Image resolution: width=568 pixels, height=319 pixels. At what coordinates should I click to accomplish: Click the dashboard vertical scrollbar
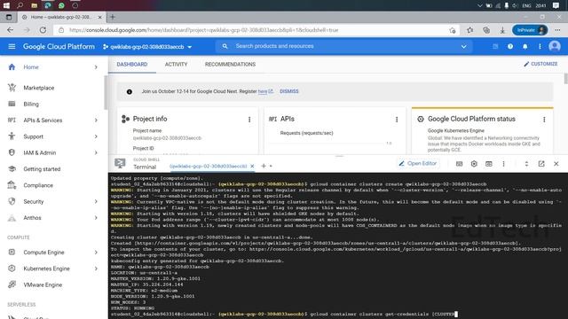tap(566, 79)
